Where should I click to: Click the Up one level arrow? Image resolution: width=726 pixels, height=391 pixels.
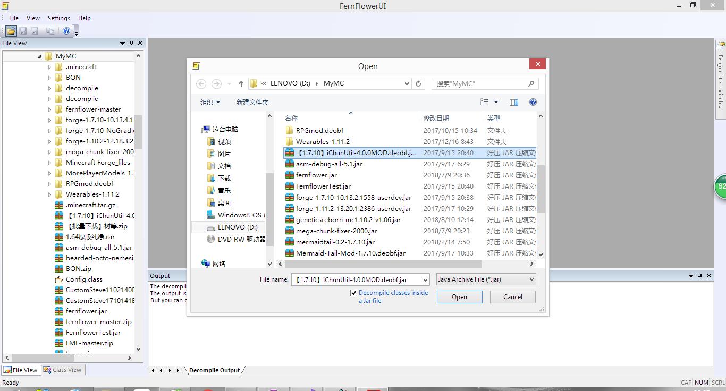tap(241, 83)
